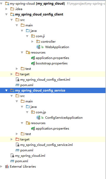Collapse the selected my_spring_cloud_config_service module arrow
The height and width of the screenshot is (179, 106).
click(6, 91)
